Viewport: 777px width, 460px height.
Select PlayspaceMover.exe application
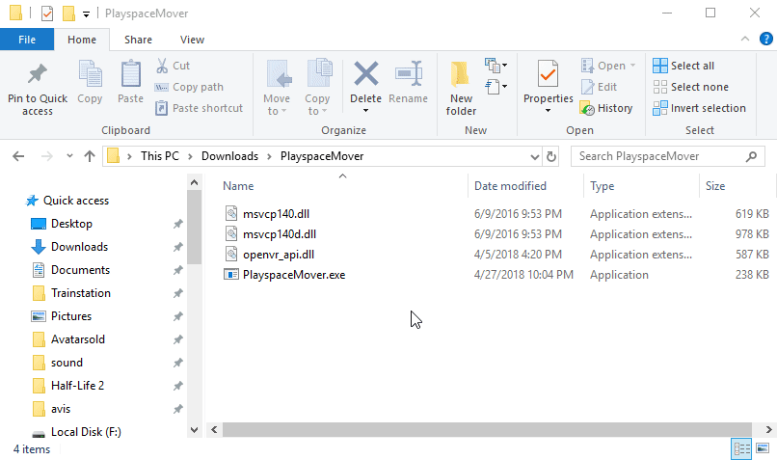point(294,275)
